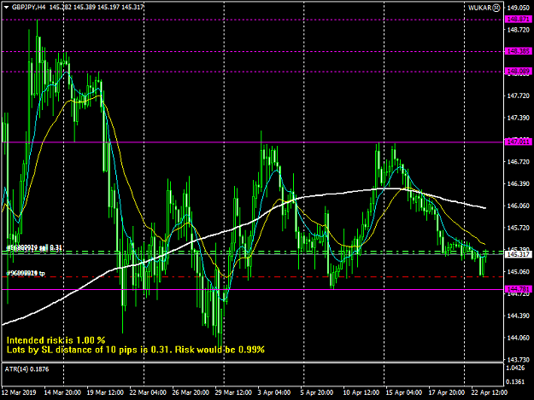Select the magenta 144.781 price label

coord(518,289)
